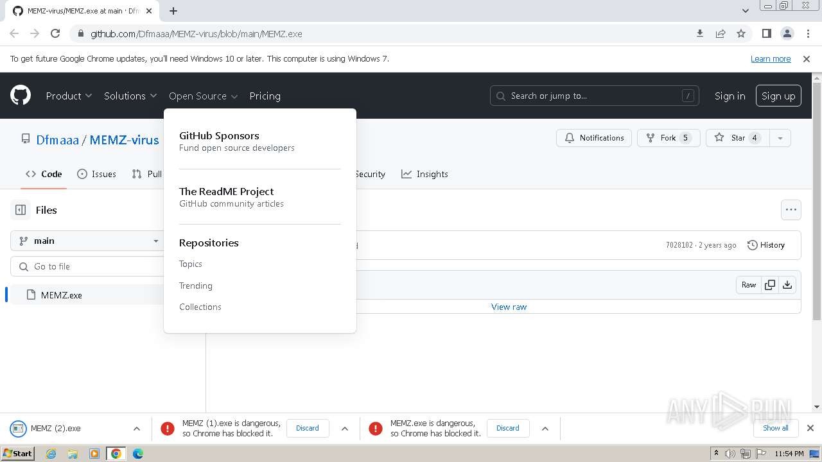The height and width of the screenshot is (462, 822).
Task: Open Windows Explorer folder in taskbar
Action: 73,454
